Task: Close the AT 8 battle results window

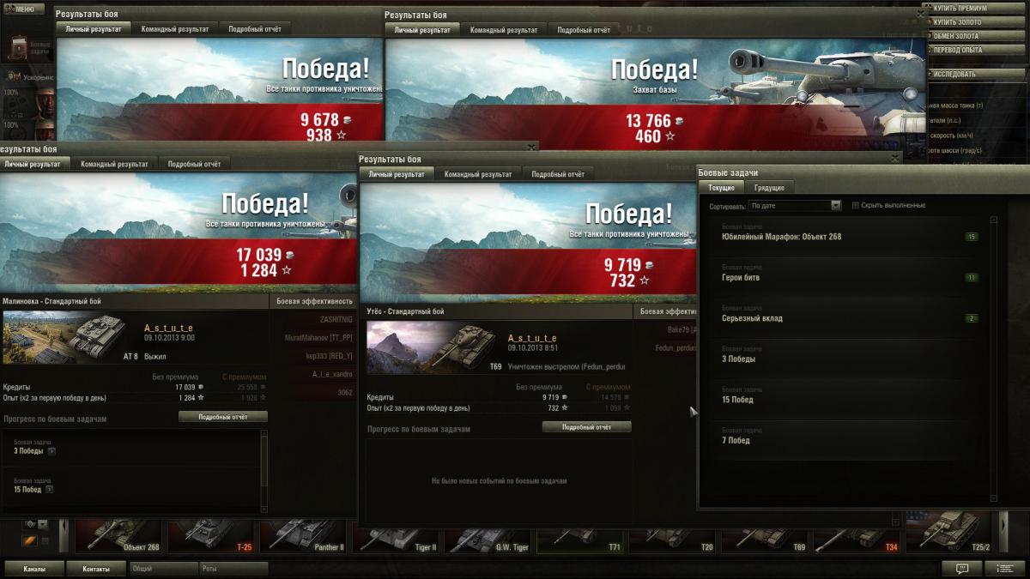Action: [x=532, y=147]
